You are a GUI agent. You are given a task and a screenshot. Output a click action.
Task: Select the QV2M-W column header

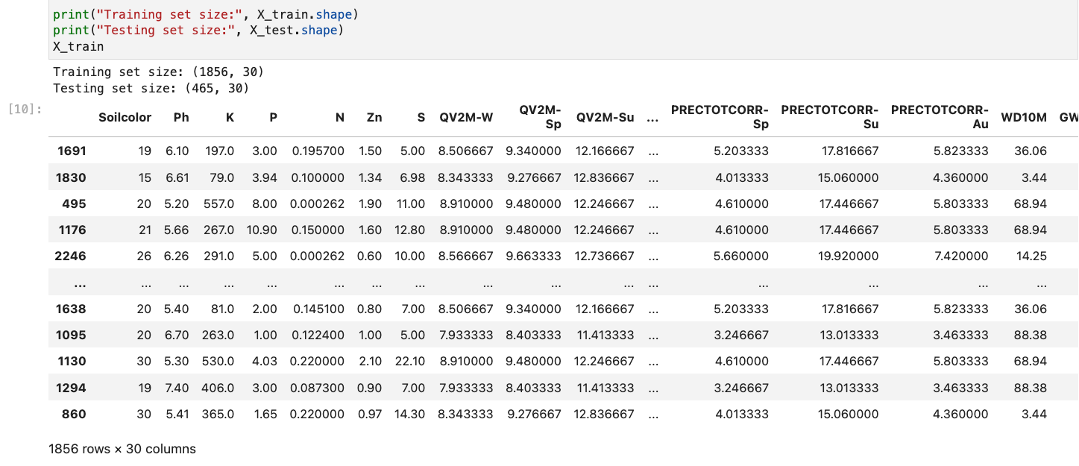(466, 117)
